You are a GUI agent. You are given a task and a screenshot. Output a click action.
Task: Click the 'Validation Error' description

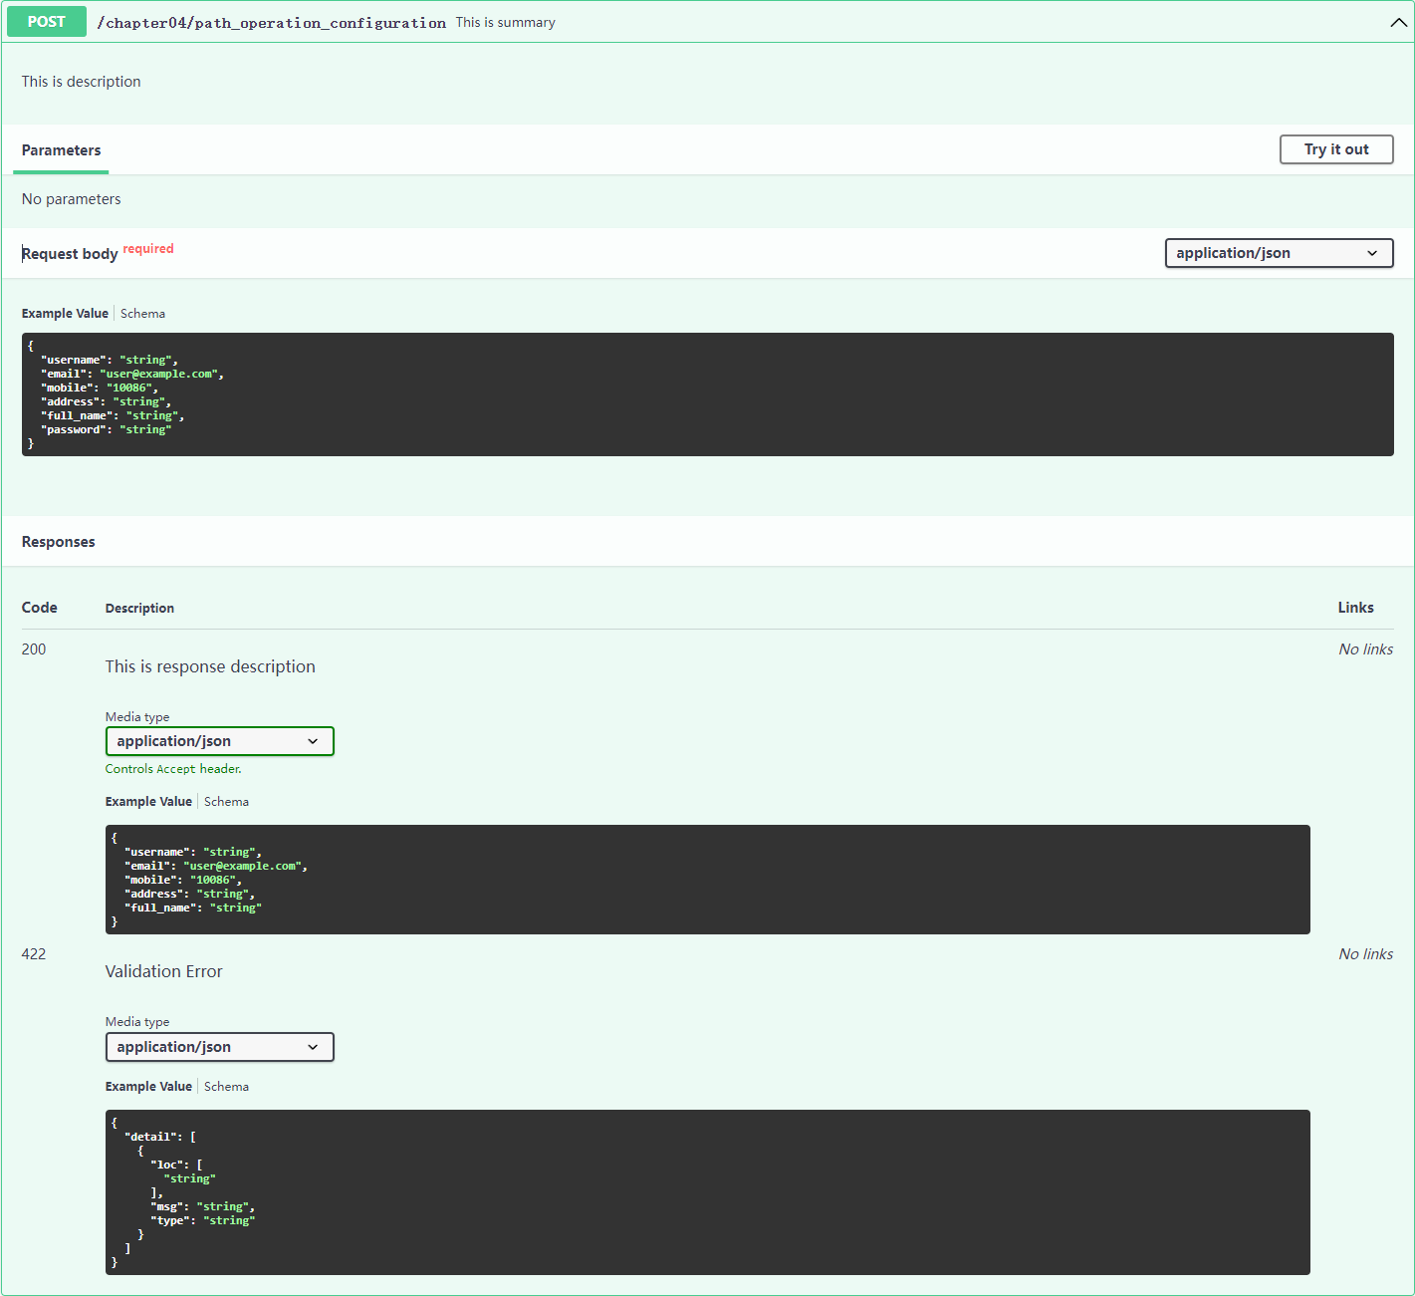(x=164, y=971)
